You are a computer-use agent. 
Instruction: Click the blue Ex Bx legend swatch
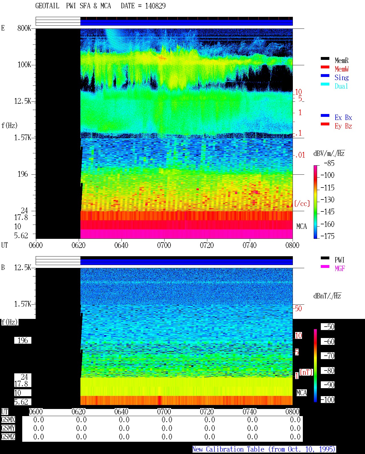point(325,115)
